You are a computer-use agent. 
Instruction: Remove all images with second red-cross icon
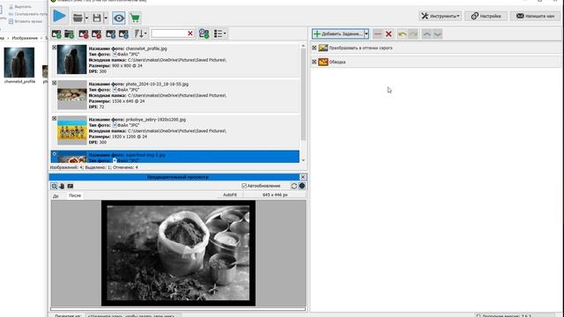click(x=96, y=33)
